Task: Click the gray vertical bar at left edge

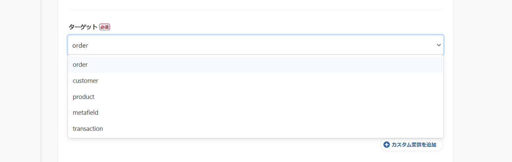Action: coord(41,81)
